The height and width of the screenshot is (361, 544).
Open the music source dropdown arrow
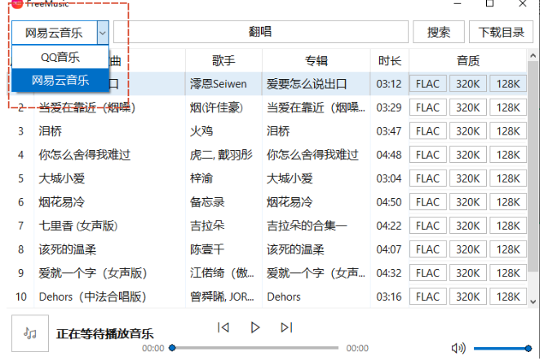103,33
